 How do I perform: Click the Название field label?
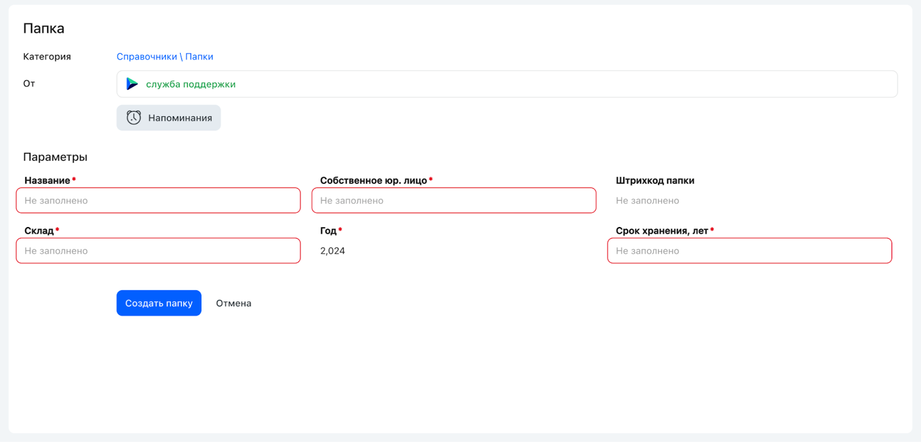coord(47,180)
